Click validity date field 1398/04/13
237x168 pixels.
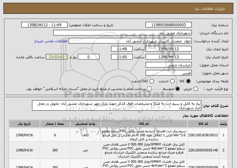(x=169, y=57)
